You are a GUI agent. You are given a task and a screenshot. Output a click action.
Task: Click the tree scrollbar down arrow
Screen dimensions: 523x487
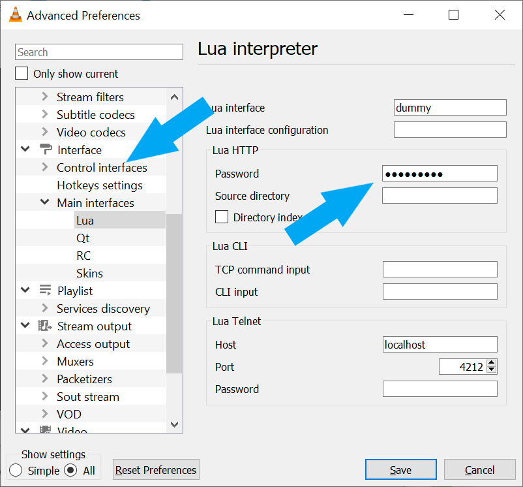(x=174, y=424)
